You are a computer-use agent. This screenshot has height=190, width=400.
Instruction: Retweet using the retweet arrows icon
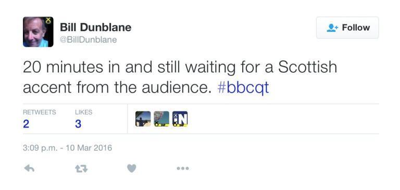point(81,169)
